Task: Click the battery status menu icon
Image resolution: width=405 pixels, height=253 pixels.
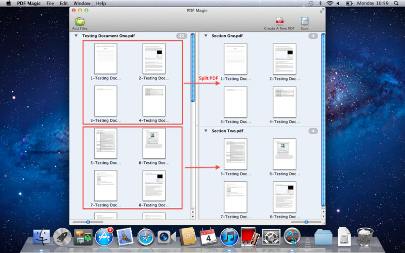Action: pos(349,4)
